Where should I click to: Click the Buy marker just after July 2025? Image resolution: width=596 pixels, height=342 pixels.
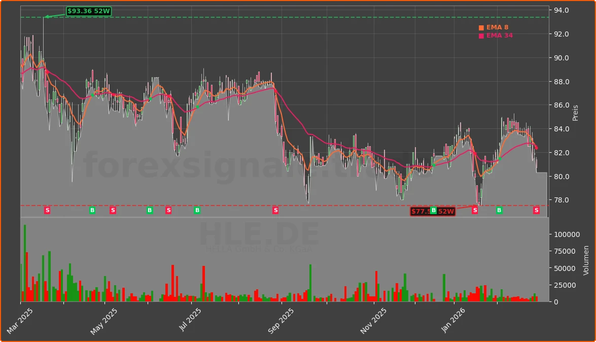[x=197, y=210]
